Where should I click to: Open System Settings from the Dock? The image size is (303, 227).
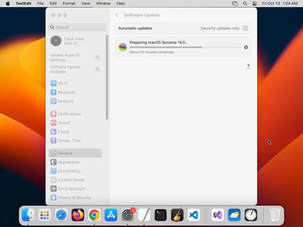pos(128,215)
